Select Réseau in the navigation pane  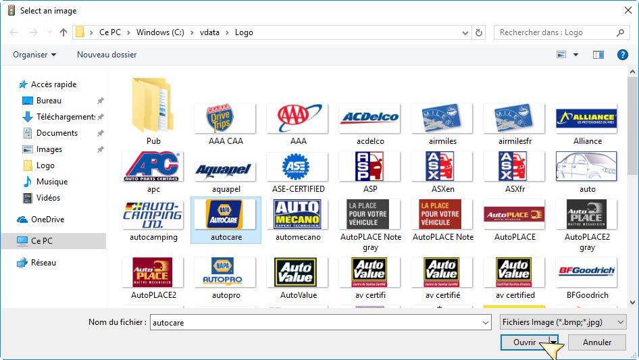click(x=43, y=263)
